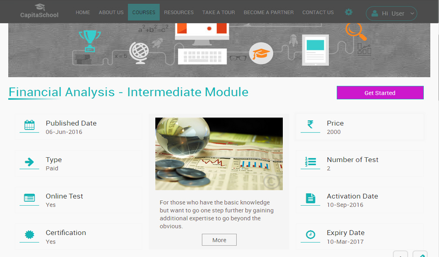The image size is (439, 257).
Task: Open the Resources navigation item
Action: click(x=179, y=12)
